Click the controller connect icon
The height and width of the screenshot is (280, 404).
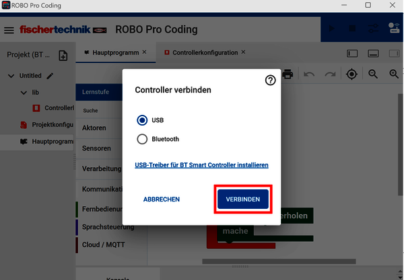[x=394, y=28]
